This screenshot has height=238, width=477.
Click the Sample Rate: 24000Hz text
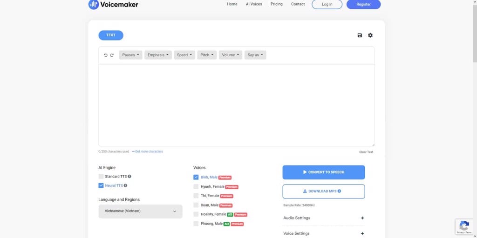299,205
